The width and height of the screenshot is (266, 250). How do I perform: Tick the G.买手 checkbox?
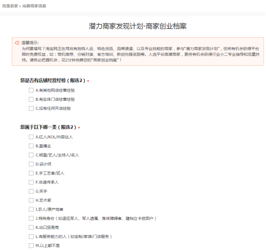point(31,191)
